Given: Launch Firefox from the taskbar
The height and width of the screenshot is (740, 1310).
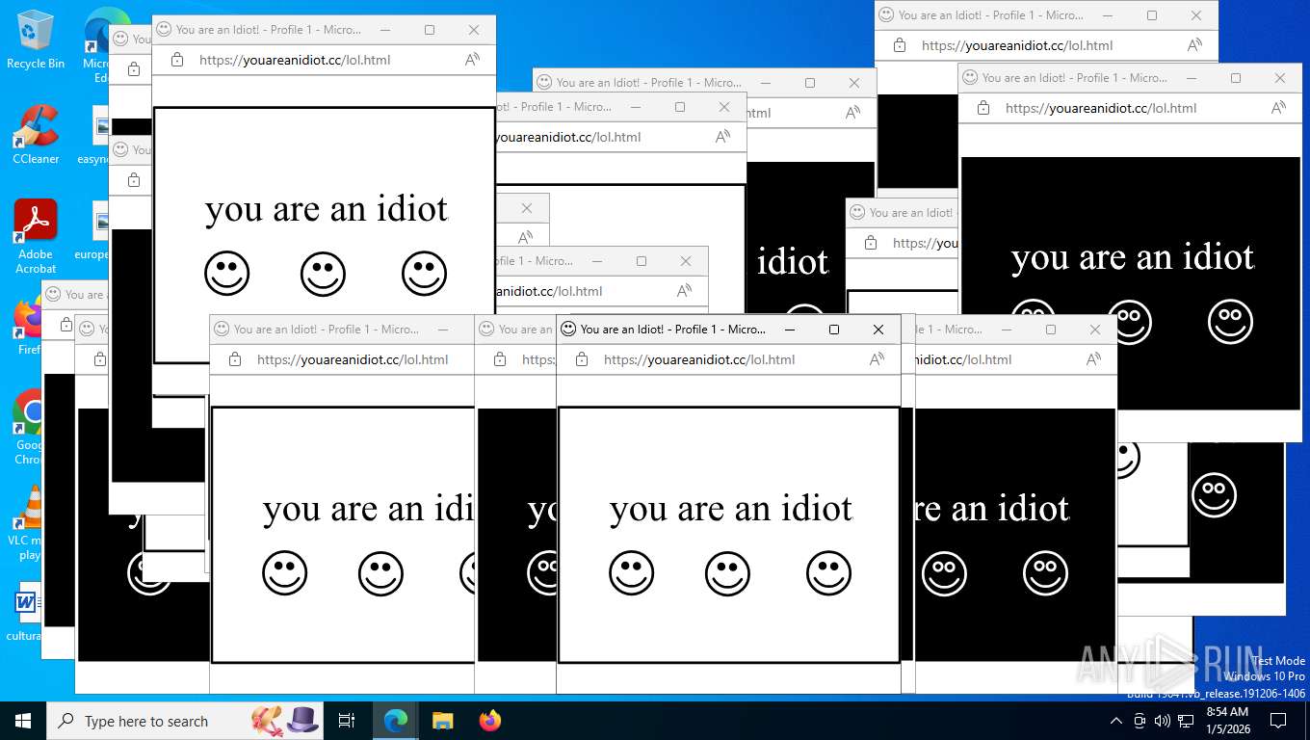Looking at the screenshot, I should pos(489,721).
